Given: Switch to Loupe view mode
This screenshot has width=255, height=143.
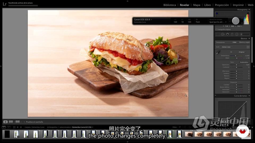Looking at the screenshot, I should 6,122.
